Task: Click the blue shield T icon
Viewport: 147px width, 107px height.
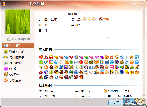Action: pyautogui.click(x=56, y=77)
